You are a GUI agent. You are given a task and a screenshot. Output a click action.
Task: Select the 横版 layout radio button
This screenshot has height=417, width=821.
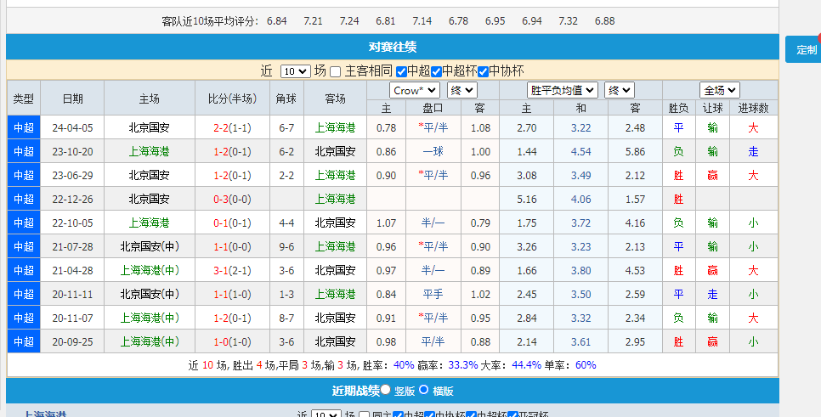pos(423,390)
